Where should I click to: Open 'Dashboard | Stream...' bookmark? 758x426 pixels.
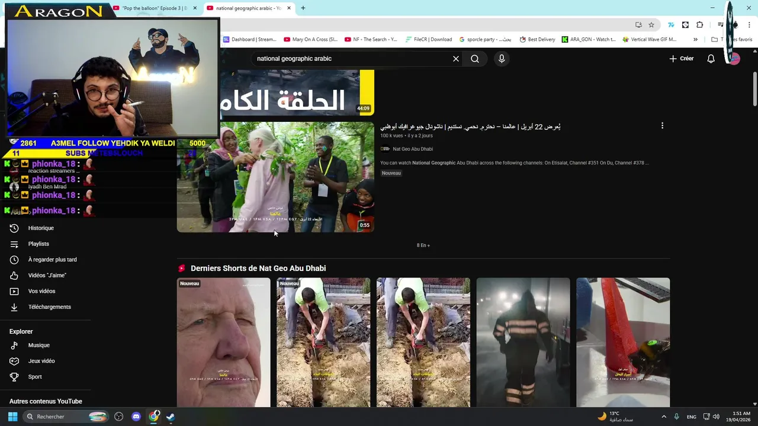249,40
